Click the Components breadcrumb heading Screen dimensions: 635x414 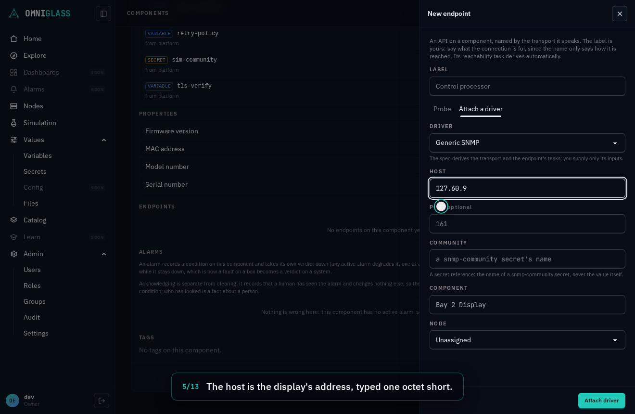tap(148, 13)
